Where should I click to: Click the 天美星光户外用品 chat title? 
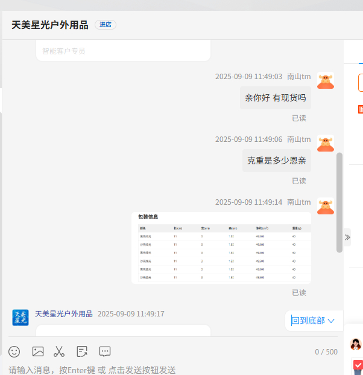click(x=50, y=25)
